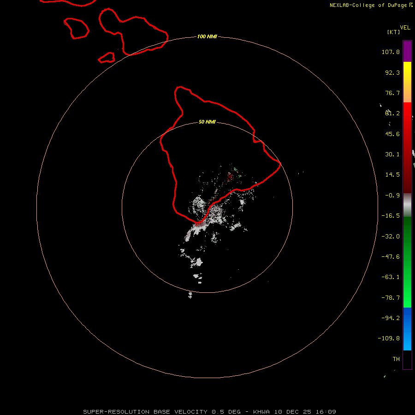Click the -78.7 legend value
The width and height of the screenshot is (415, 415).
(391, 298)
